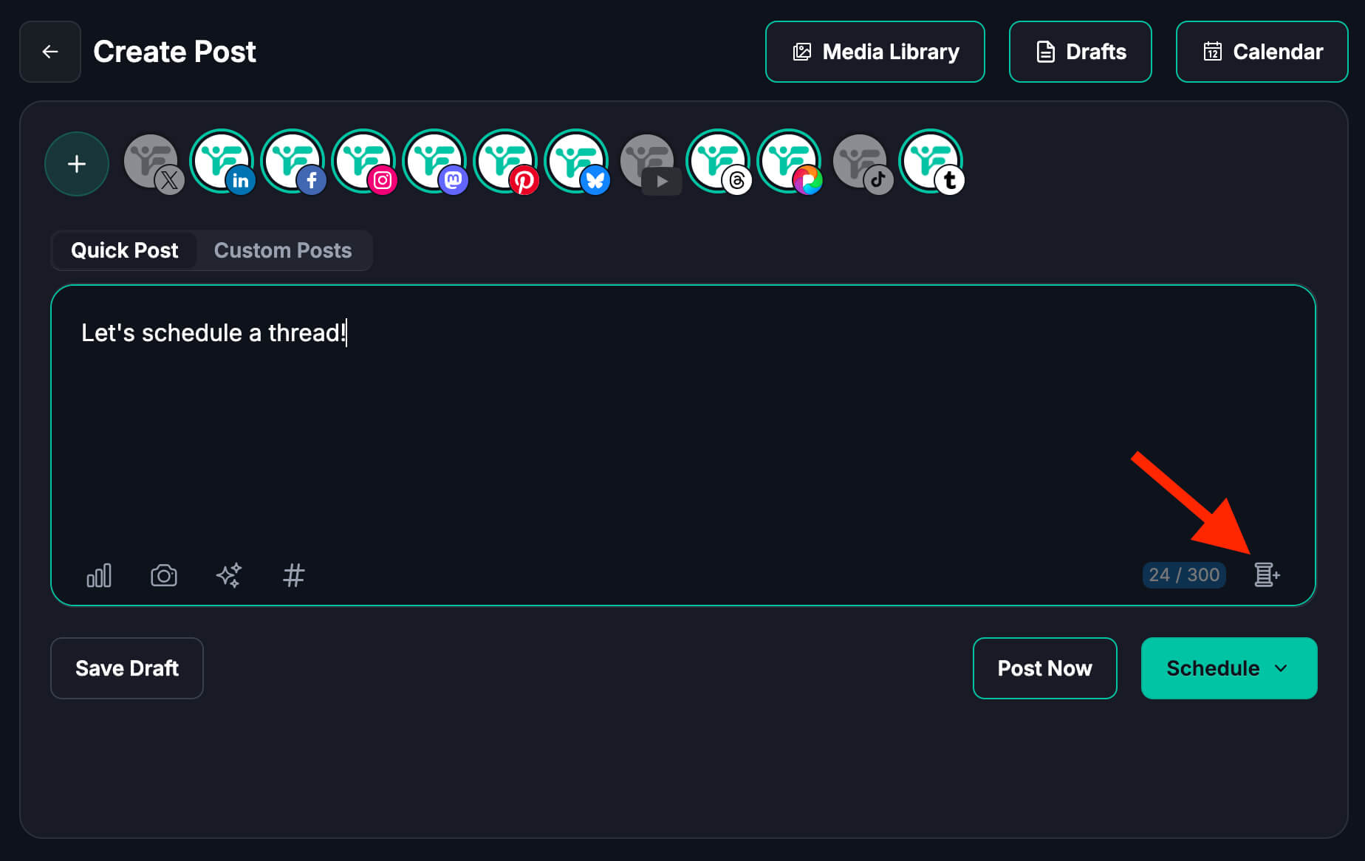The image size is (1365, 861).
Task: Open the poll chart icon
Action: point(99,575)
